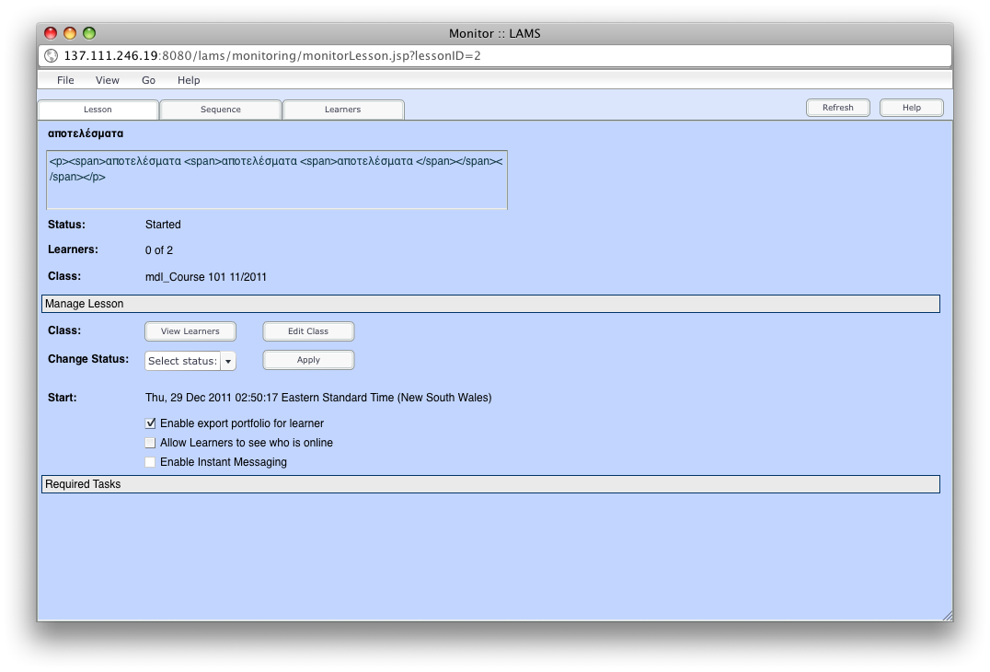Screen dimensions: 990x672
Task: Expand the Required Tasks section header
Action: tap(490, 484)
